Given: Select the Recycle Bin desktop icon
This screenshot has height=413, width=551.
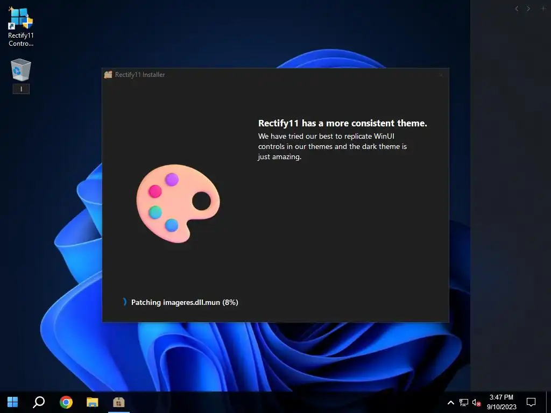Looking at the screenshot, I should click(21, 70).
